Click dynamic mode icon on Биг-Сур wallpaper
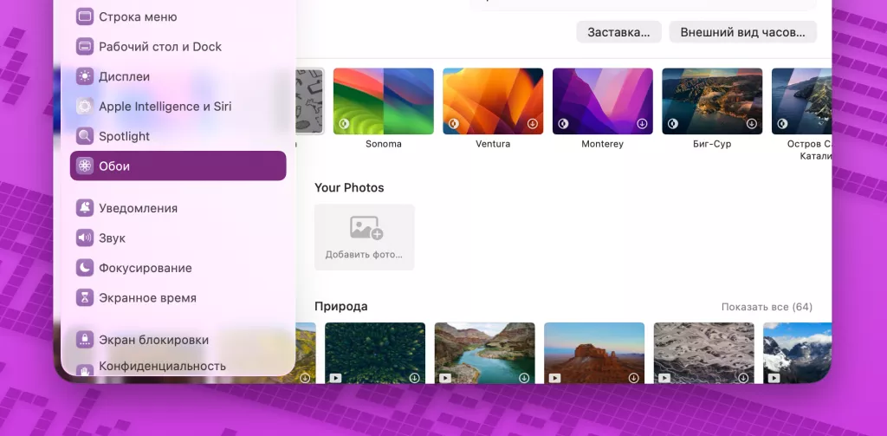The height and width of the screenshot is (436, 887). (x=673, y=123)
